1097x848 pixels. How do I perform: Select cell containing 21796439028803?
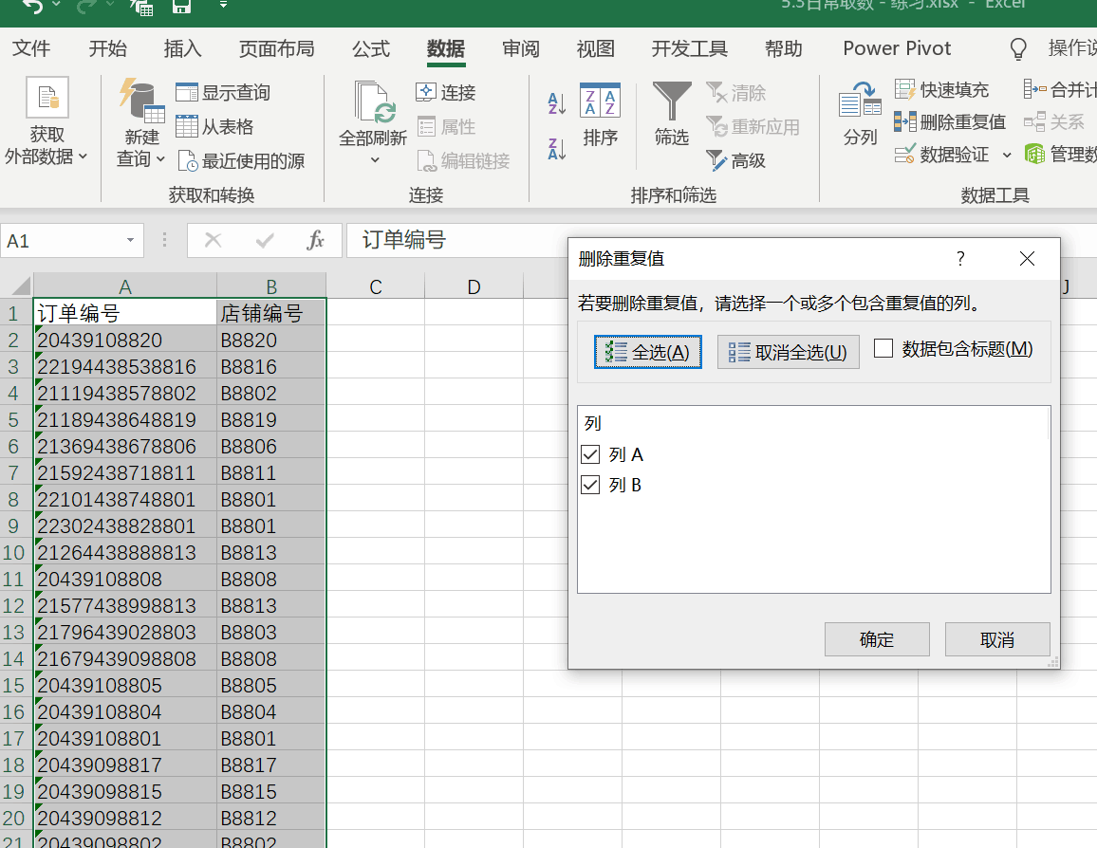(x=124, y=632)
